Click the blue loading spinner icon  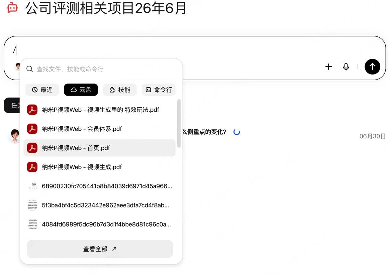tap(237, 132)
